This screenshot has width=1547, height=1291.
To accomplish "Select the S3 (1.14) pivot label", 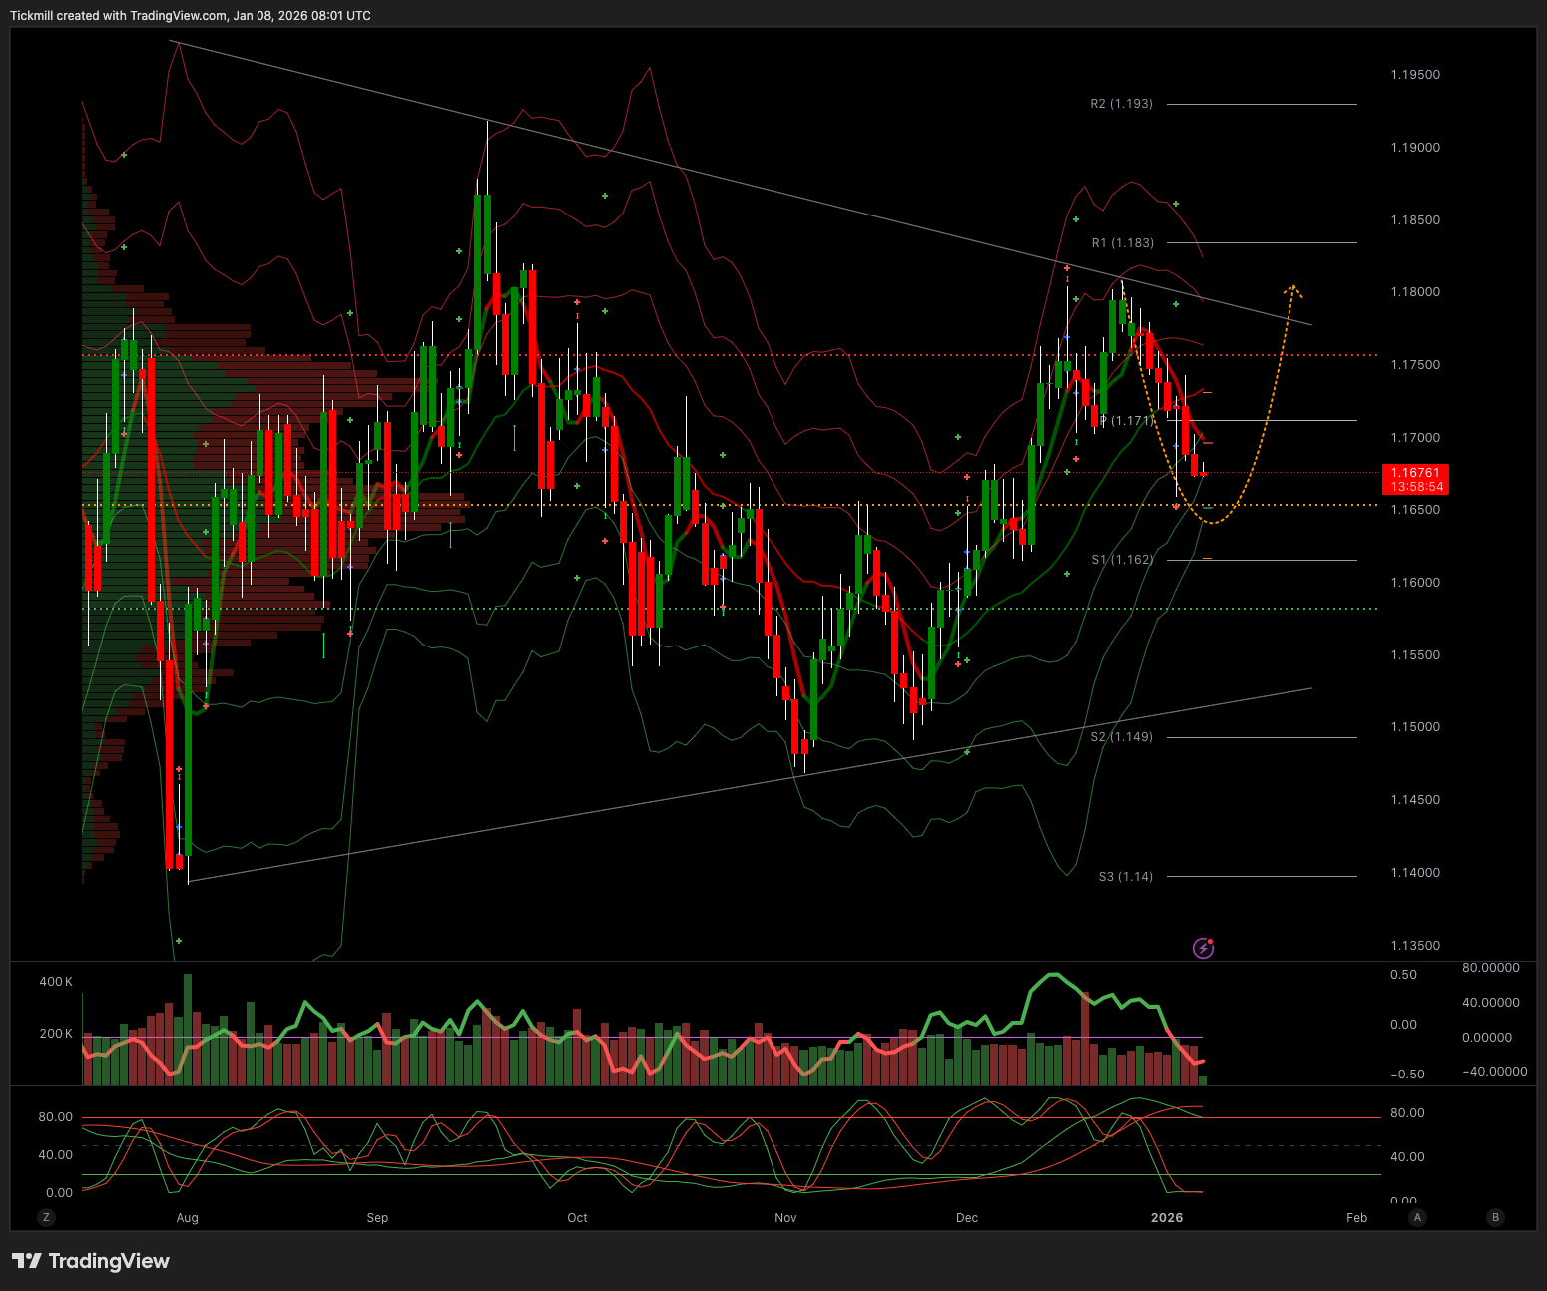I will [x=1125, y=877].
